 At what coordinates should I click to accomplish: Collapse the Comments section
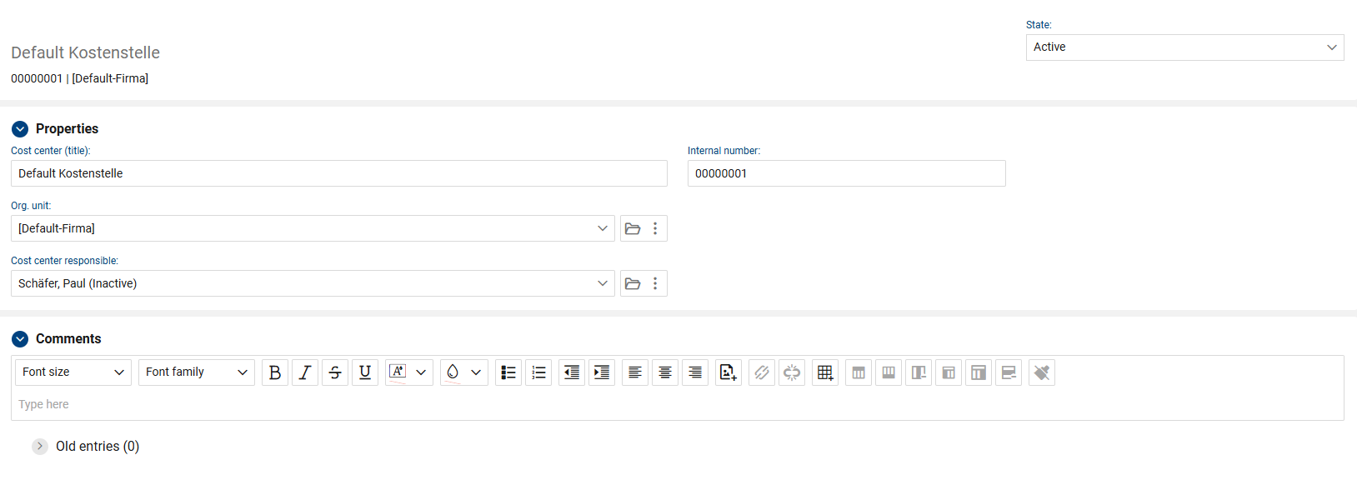click(20, 339)
